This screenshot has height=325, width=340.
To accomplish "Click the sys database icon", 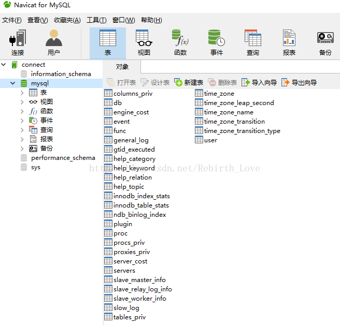I will click(x=24, y=167).
